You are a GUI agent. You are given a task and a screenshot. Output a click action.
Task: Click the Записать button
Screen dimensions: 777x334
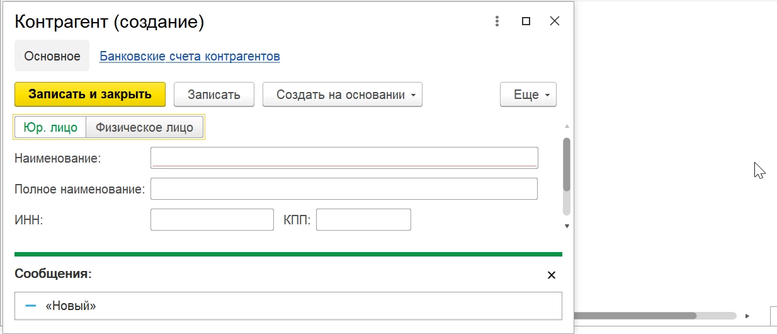coord(214,95)
